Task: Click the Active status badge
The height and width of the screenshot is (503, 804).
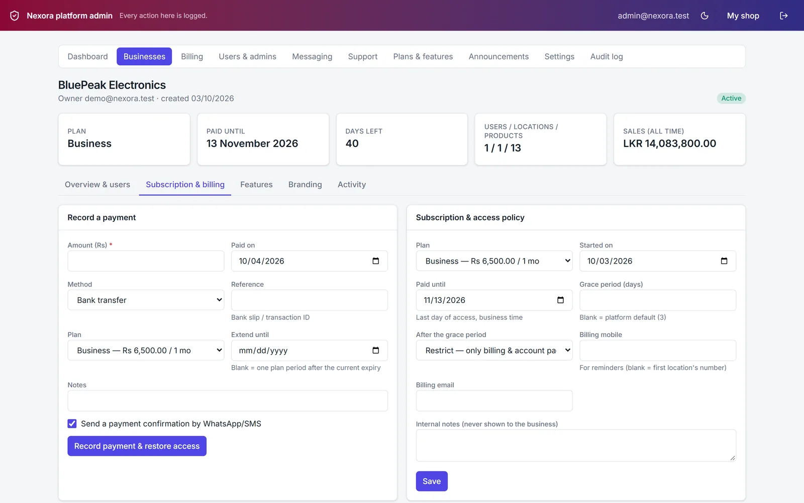Action: pos(731,98)
